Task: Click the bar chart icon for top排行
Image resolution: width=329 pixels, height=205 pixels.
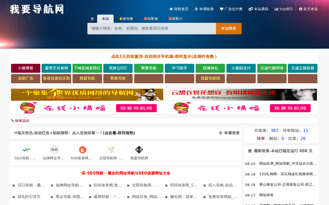Action: click(276, 9)
